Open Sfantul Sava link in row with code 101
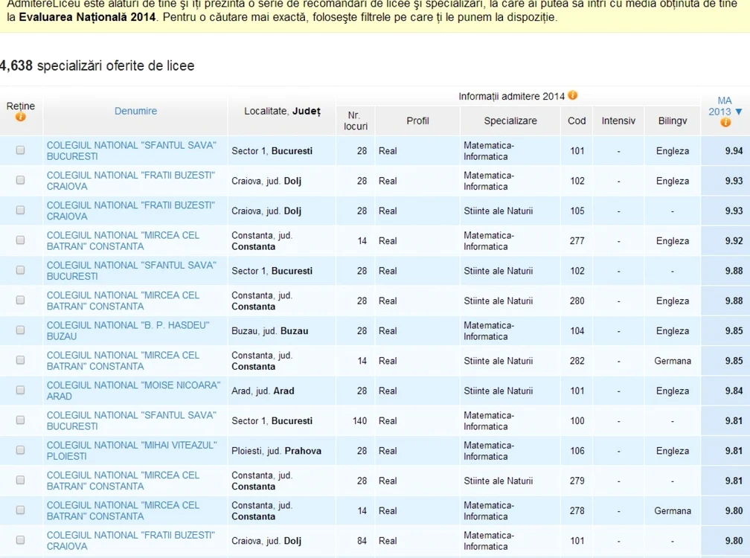750x558 pixels. (x=132, y=150)
